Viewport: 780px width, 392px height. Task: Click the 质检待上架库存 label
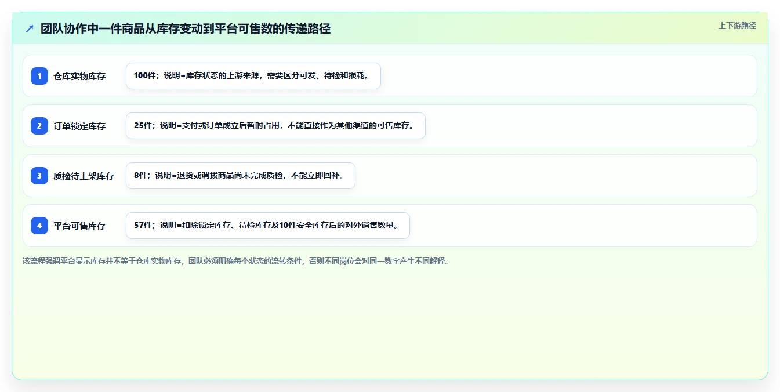tap(84, 176)
